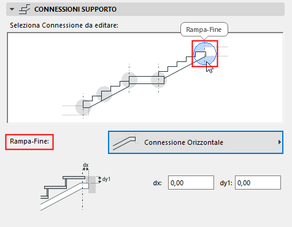The image size is (292, 227).
Task: Select the landing start connection circle
Action: click(x=129, y=80)
